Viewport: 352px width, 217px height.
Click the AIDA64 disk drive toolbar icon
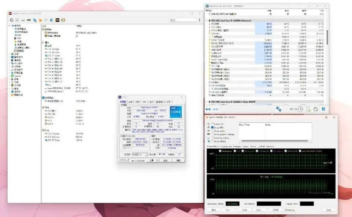coord(23,20)
